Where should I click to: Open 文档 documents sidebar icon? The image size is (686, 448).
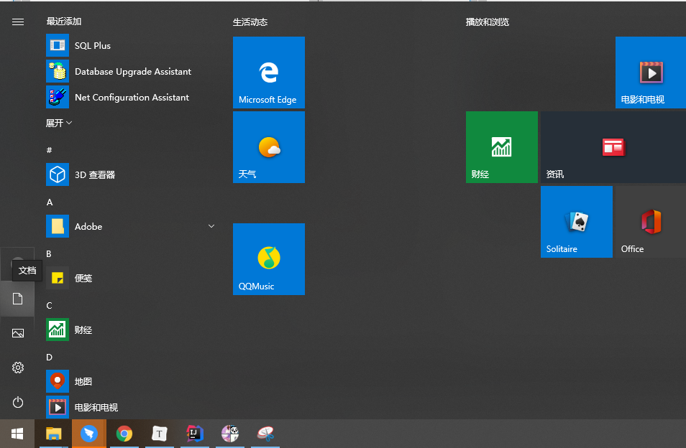[17, 299]
